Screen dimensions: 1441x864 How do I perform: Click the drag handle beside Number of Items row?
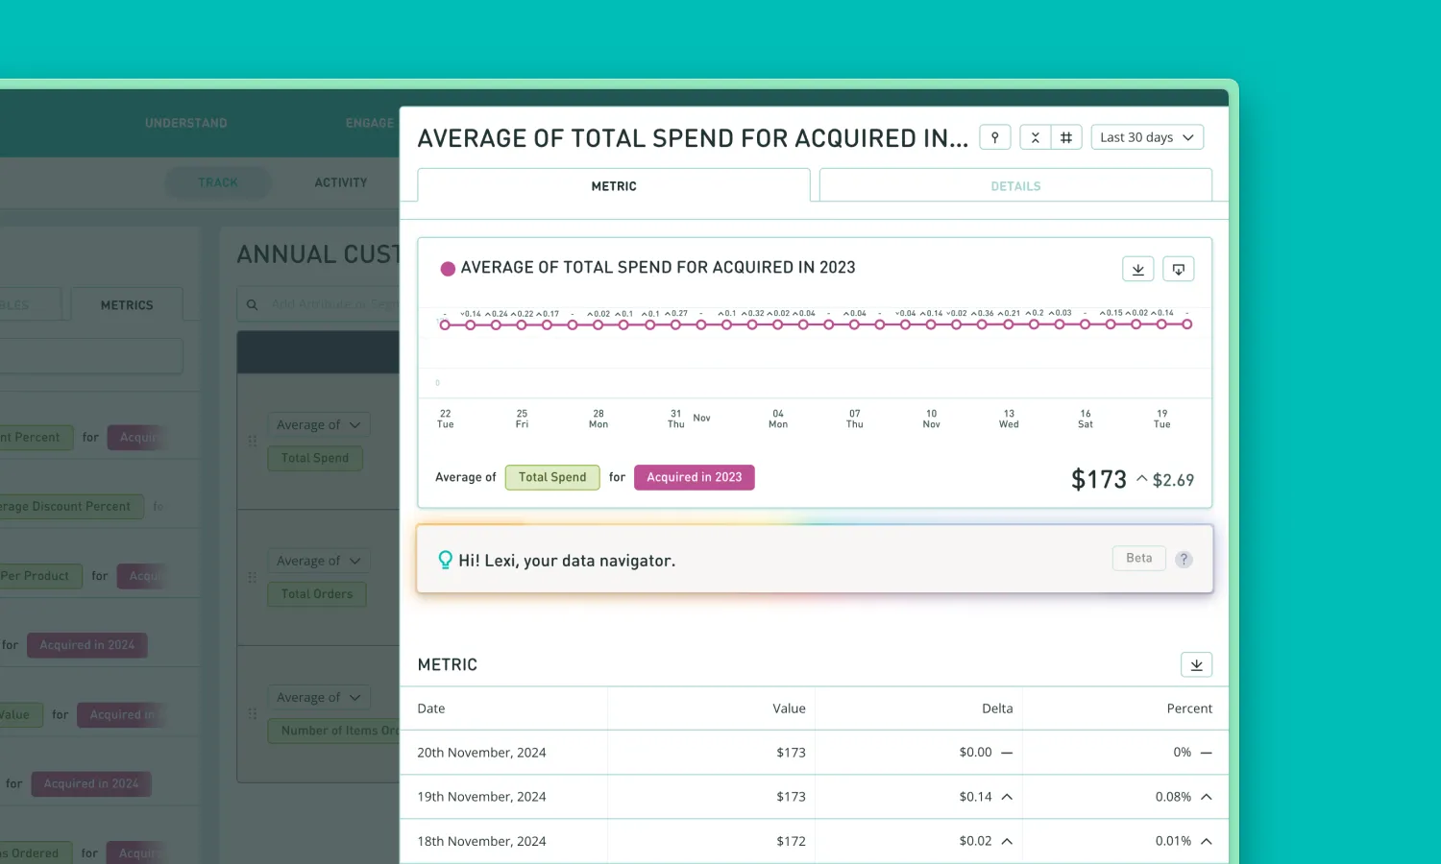[252, 713]
